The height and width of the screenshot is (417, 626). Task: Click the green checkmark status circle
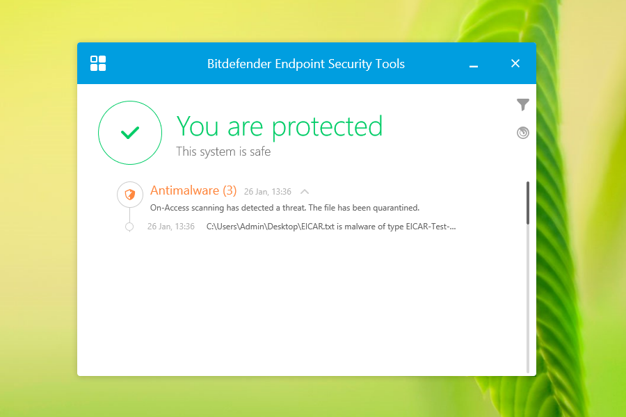[x=130, y=133]
